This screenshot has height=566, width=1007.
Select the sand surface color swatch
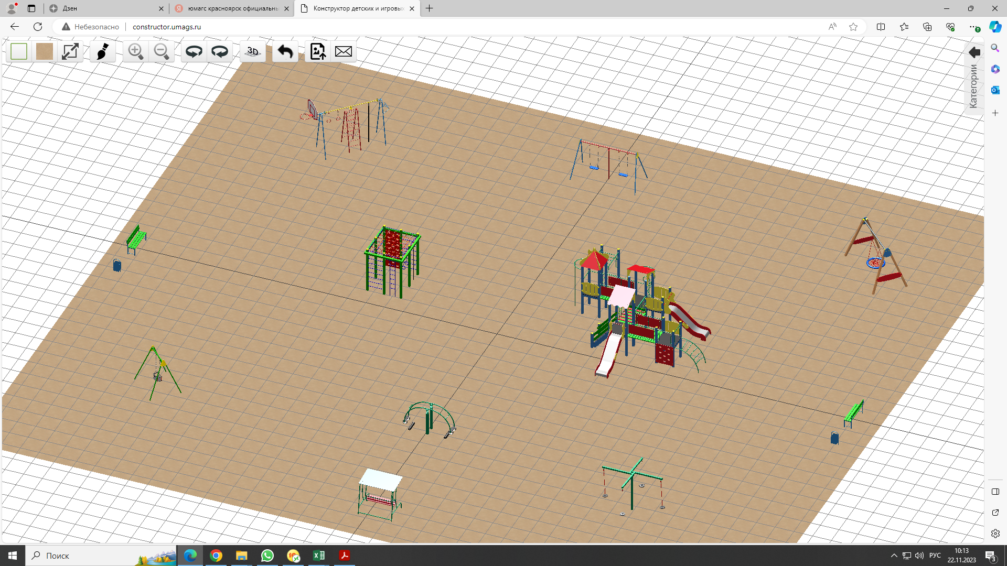(x=45, y=51)
